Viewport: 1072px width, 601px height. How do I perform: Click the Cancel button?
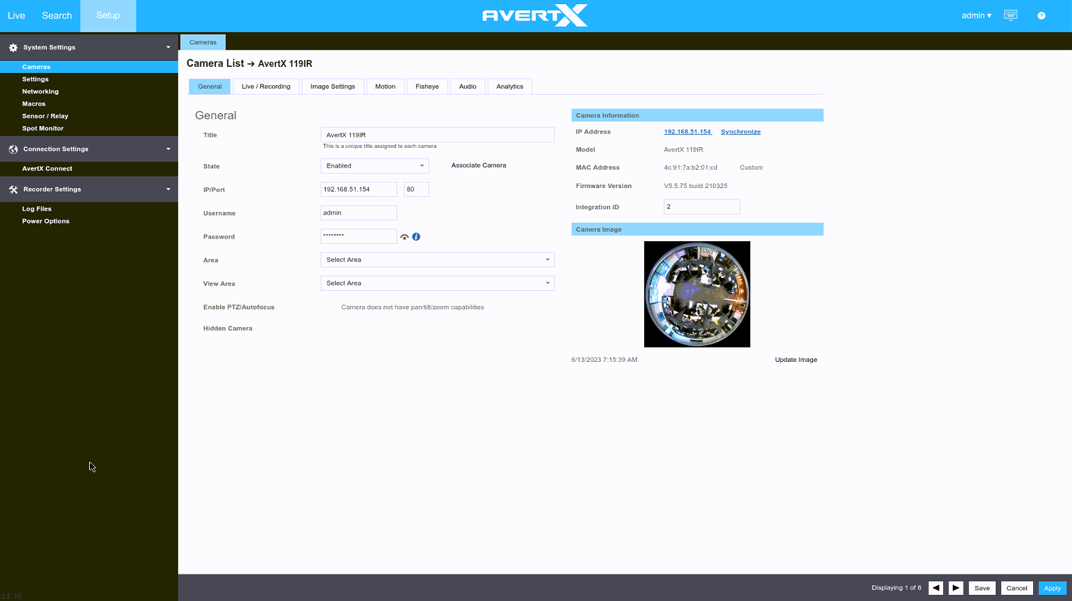1017,588
